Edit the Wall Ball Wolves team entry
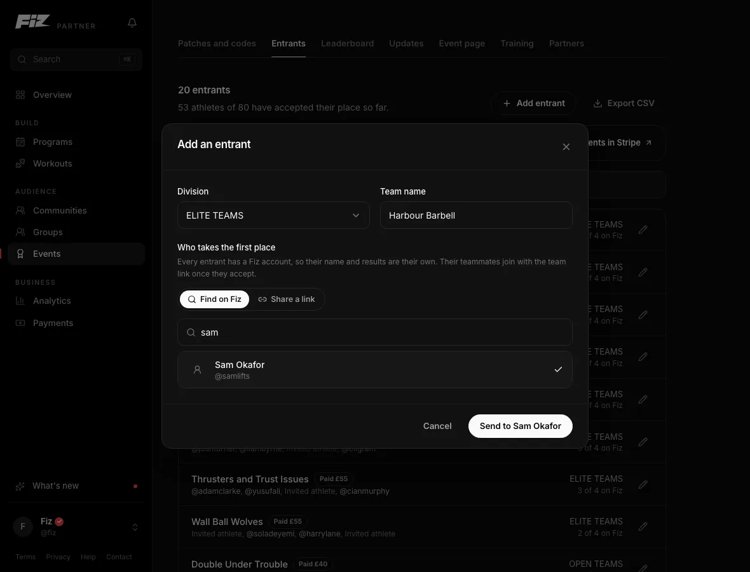Viewport: 750px width, 572px height. (643, 527)
